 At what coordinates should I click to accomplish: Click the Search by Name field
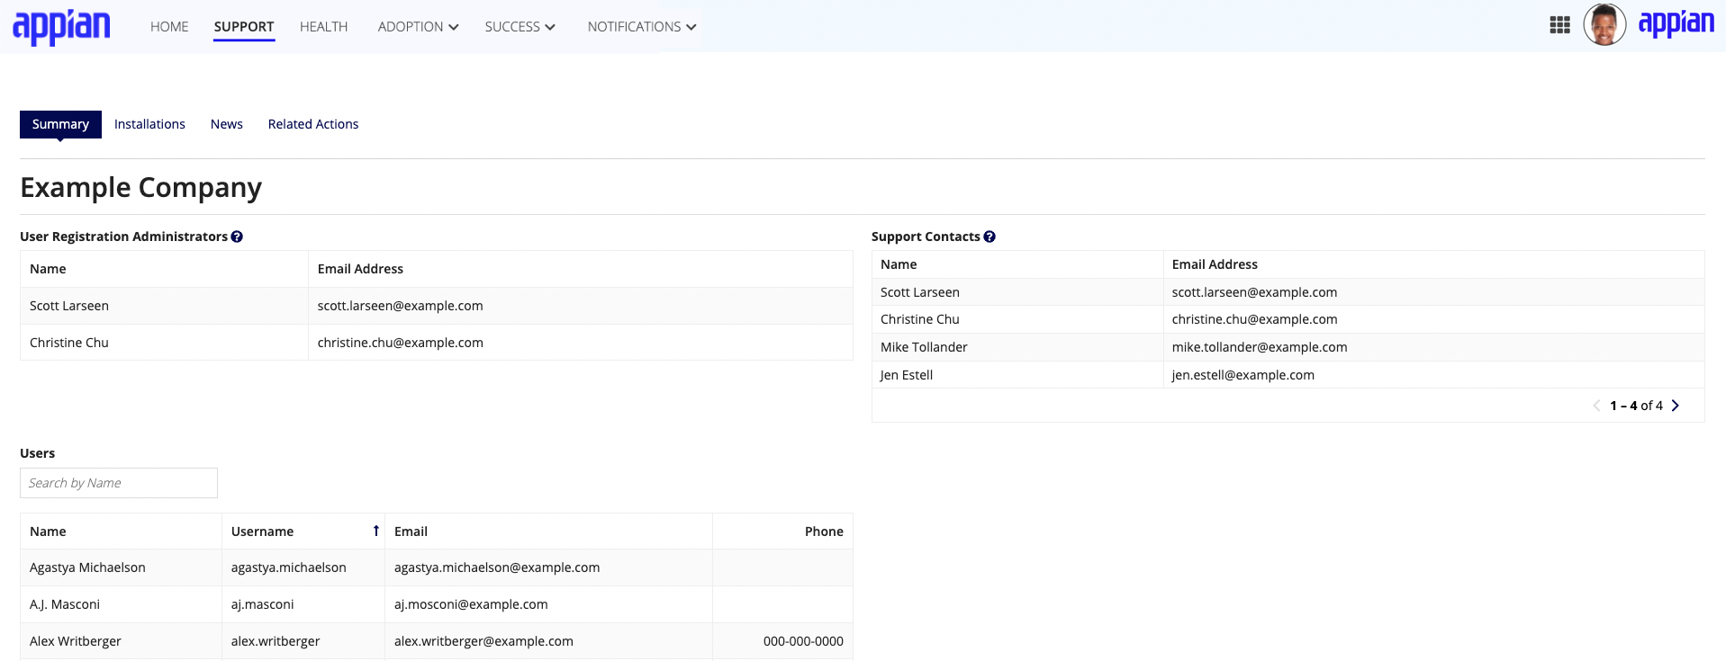[x=119, y=483]
